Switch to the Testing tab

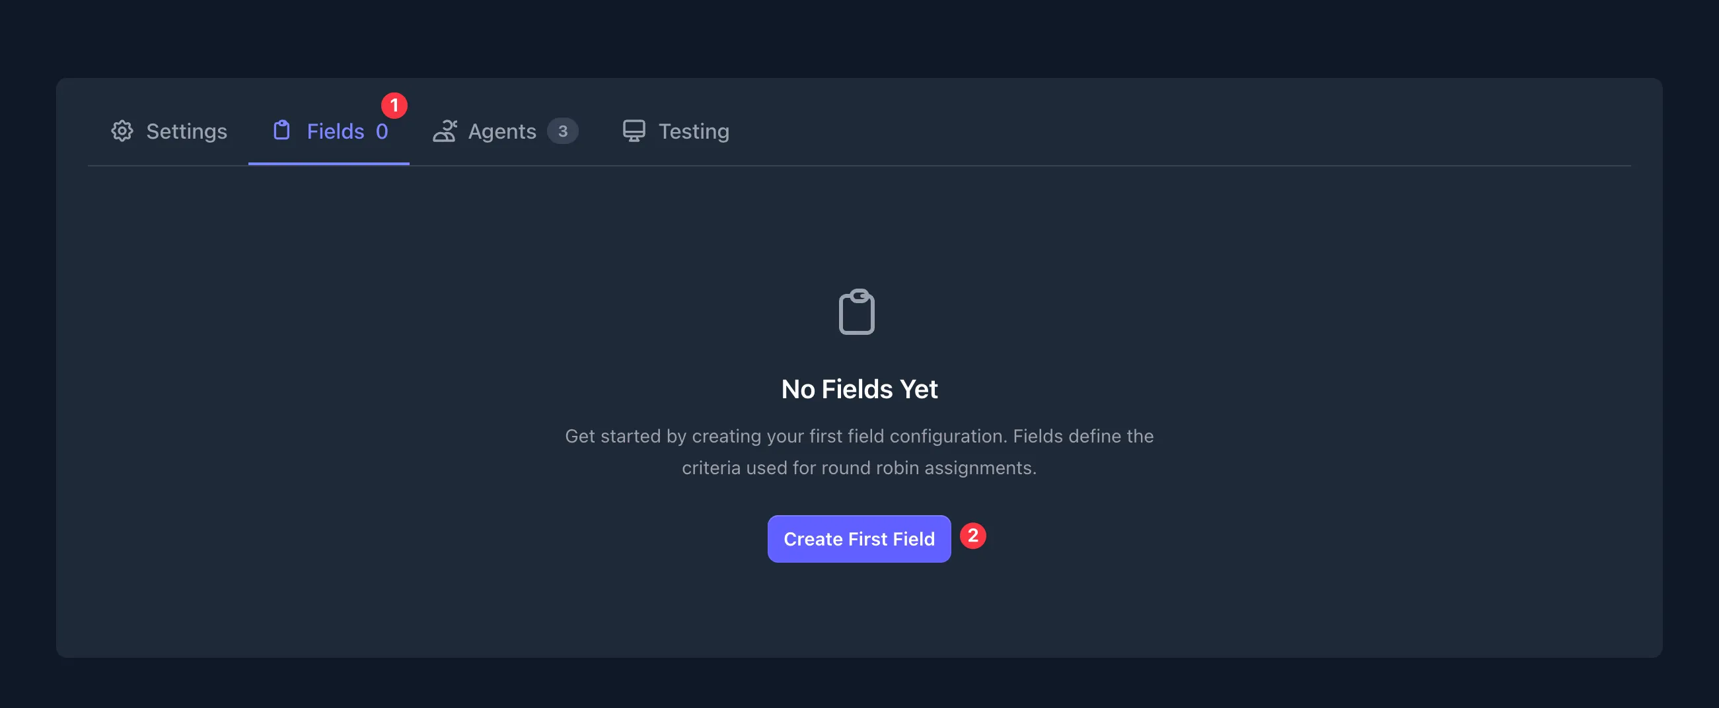694,131
